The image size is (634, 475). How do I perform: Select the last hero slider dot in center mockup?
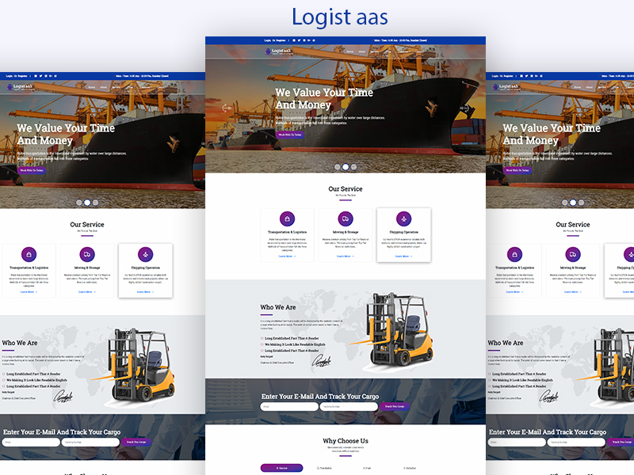point(353,167)
